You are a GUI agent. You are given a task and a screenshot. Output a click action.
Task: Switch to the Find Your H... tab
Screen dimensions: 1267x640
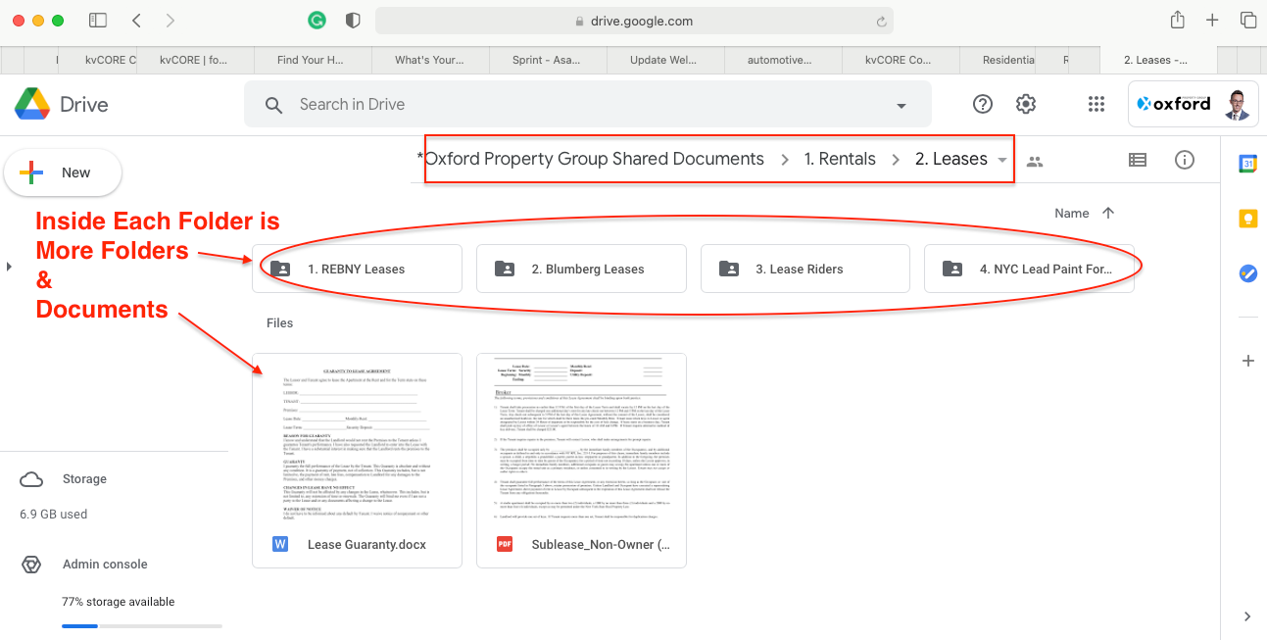(313, 60)
